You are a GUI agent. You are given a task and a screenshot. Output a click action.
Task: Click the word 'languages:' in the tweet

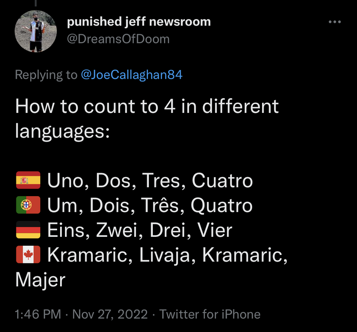point(62,131)
